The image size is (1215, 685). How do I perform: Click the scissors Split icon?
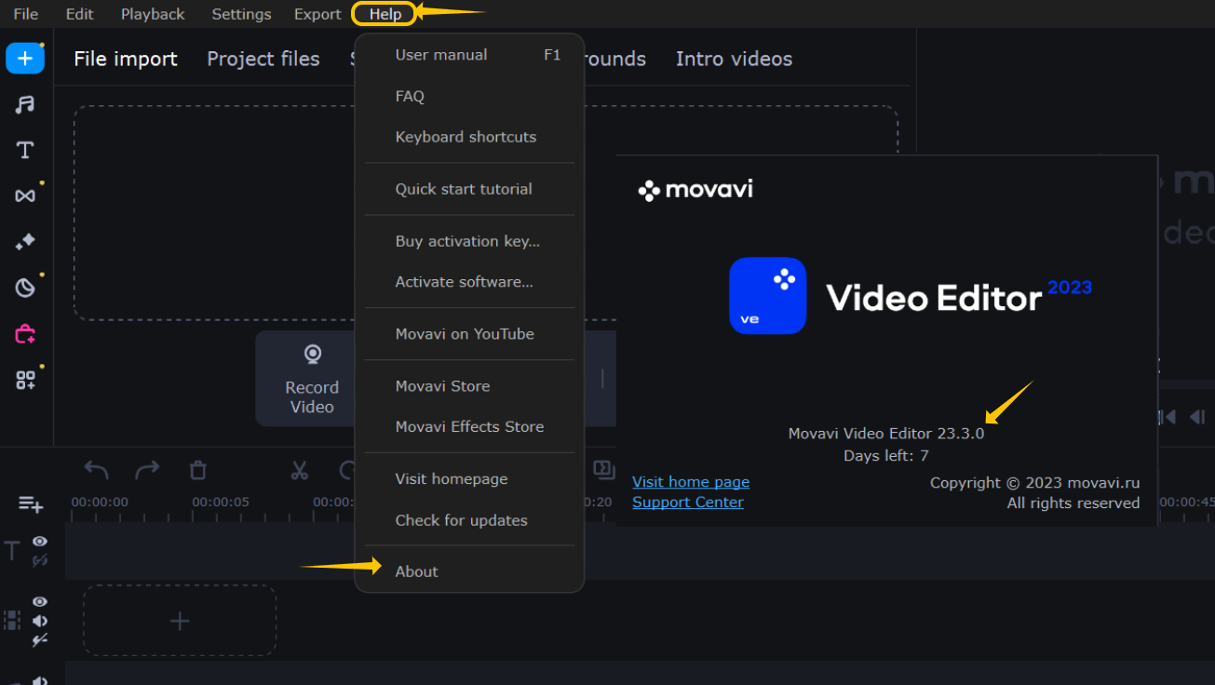[299, 470]
